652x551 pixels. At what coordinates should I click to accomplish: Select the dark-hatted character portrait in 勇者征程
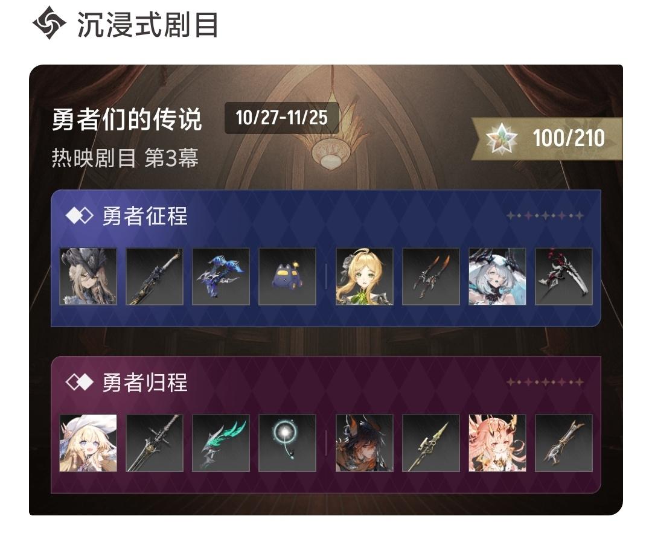pos(88,277)
